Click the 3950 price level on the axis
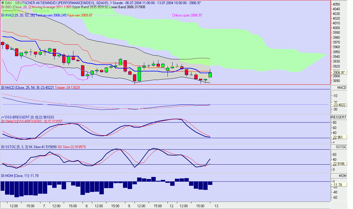The width and height of the screenshot is (353, 209). click(x=336, y=52)
